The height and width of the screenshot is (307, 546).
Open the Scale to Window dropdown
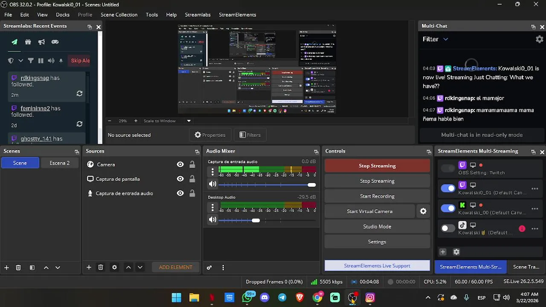(189, 121)
